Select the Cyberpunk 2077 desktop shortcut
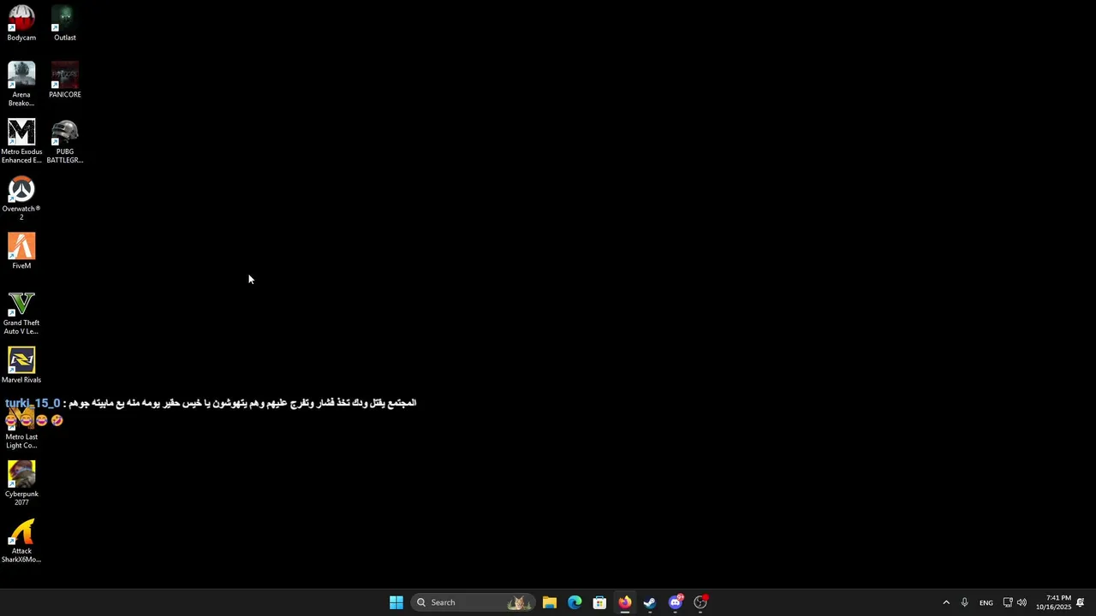Screen dimensions: 1096x616 [x=21, y=483]
